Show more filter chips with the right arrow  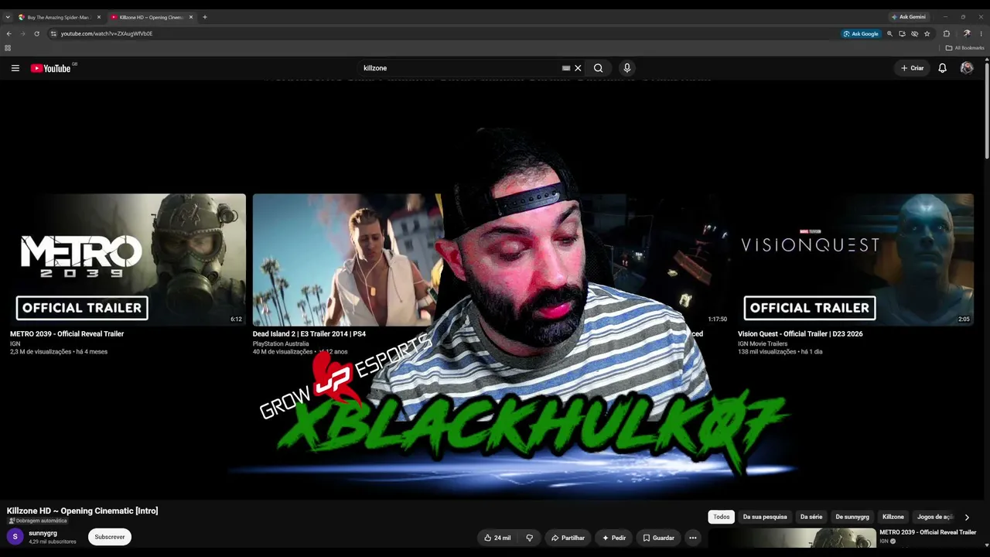click(967, 517)
